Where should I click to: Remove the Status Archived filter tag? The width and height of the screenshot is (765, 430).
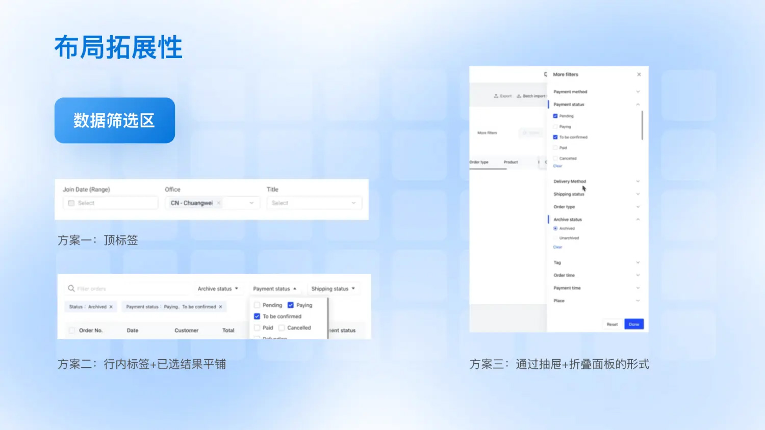(x=111, y=307)
